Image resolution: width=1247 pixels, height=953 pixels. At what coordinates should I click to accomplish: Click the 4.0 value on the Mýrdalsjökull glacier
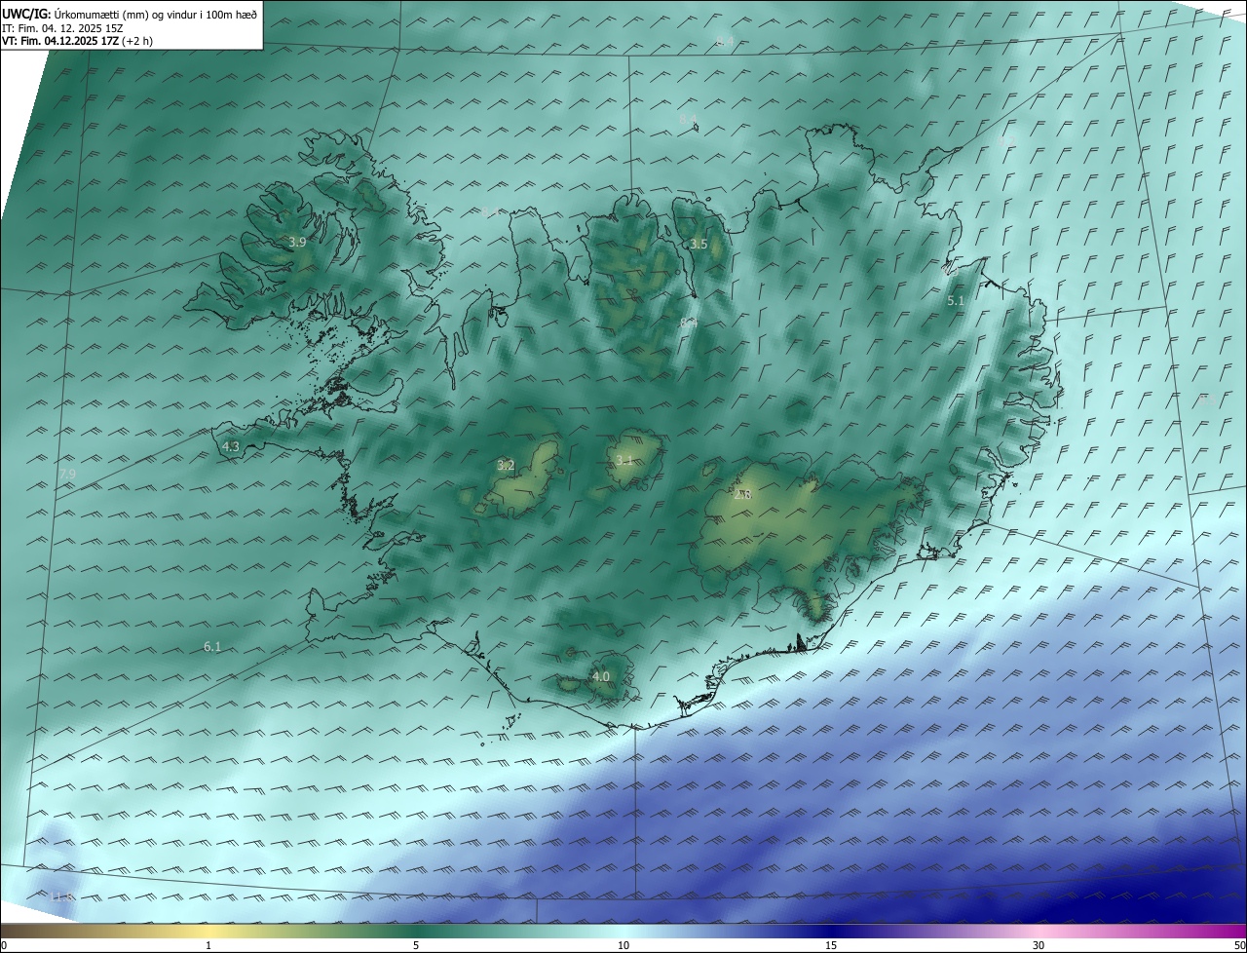tap(600, 676)
